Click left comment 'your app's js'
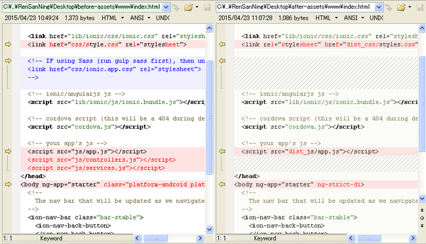The height and width of the screenshot is (244, 426). click(x=67, y=143)
